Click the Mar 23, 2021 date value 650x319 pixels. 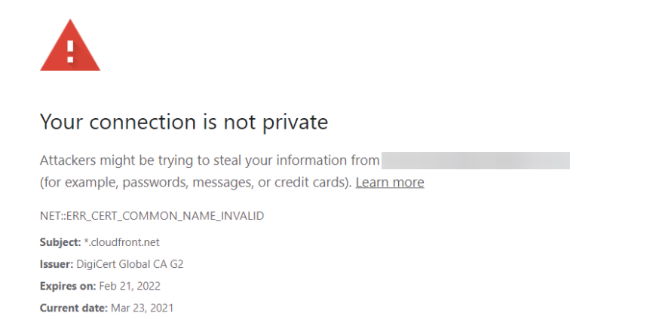(x=143, y=308)
